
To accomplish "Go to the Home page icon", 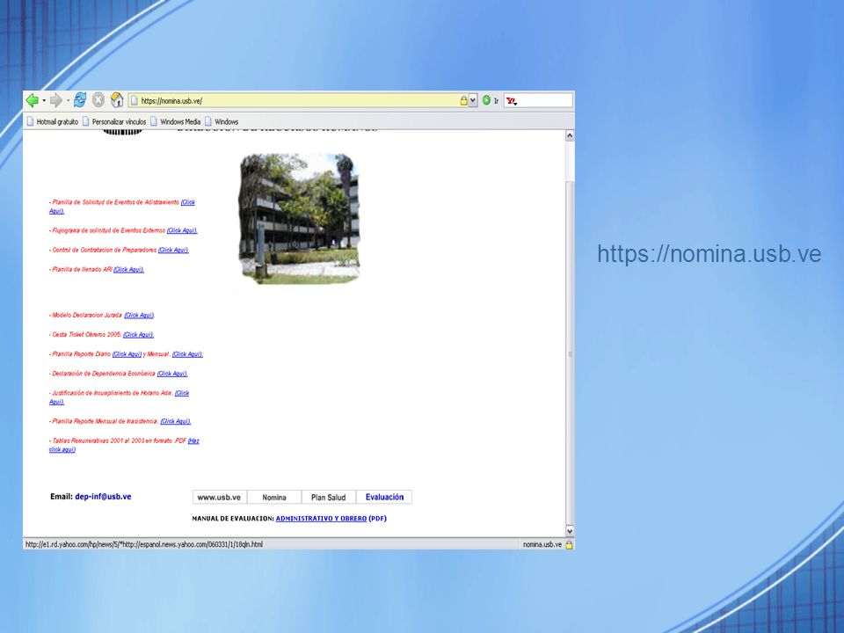I will pos(116,99).
